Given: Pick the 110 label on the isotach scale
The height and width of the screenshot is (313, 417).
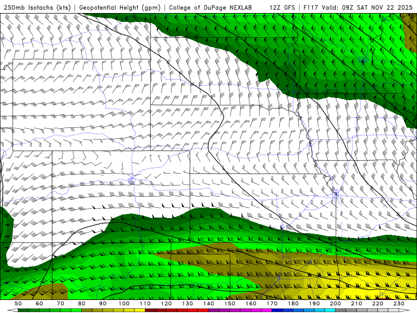Looking at the screenshot, I should point(145,304).
